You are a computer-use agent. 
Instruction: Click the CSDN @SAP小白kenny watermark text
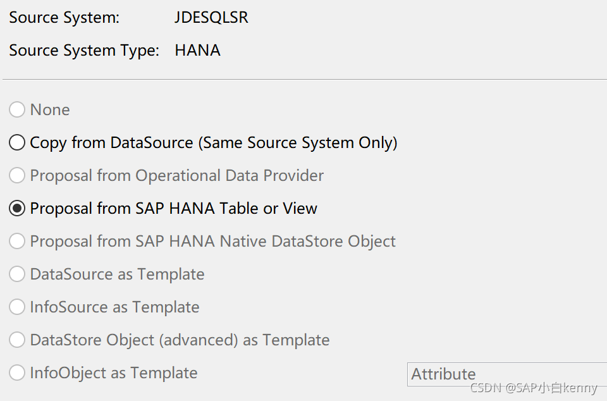point(534,388)
